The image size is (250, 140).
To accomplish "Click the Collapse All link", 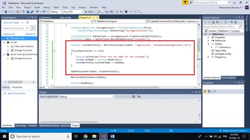I will (8, 34).
